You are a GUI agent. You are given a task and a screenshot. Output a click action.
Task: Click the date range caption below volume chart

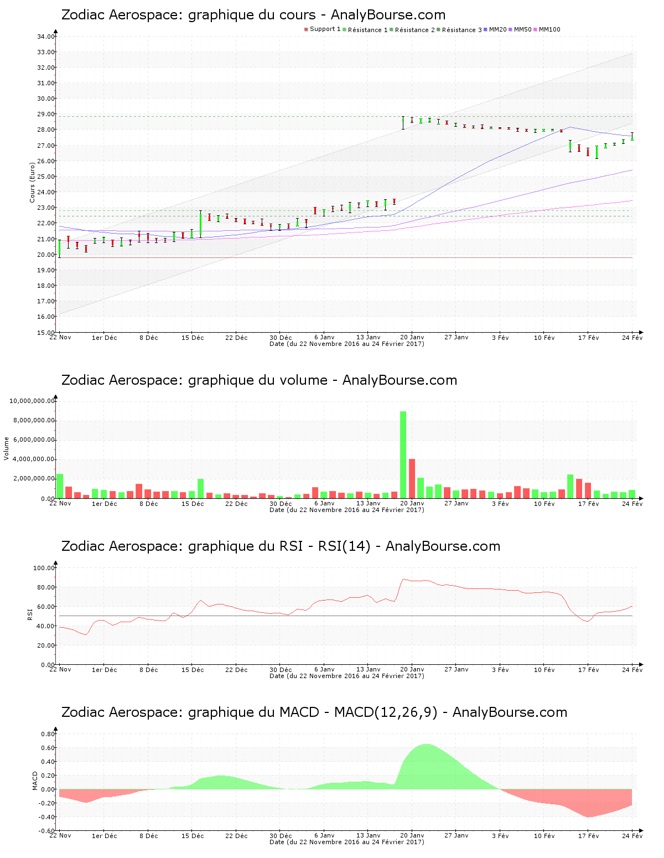coord(347,510)
